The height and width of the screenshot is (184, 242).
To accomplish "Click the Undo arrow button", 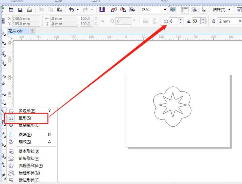I will tap(71, 10).
